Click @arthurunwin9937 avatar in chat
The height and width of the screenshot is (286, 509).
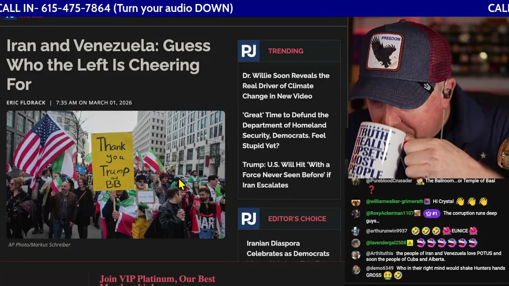pos(356,231)
